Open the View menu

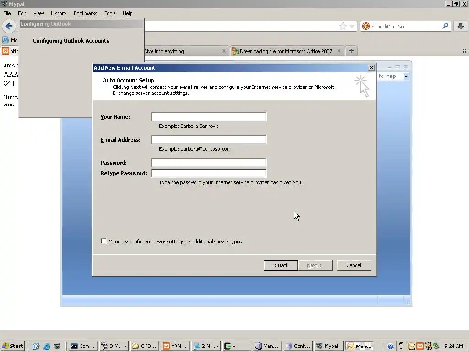pyautogui.click(x=38, y=13)
